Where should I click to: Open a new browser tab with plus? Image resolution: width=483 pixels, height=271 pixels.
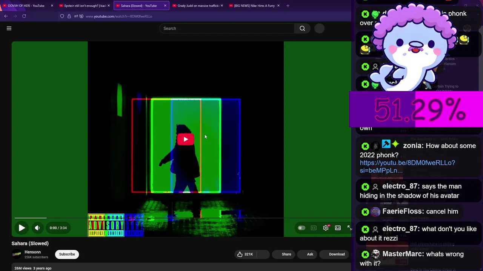pyautogui.click(x=288, y=6)
